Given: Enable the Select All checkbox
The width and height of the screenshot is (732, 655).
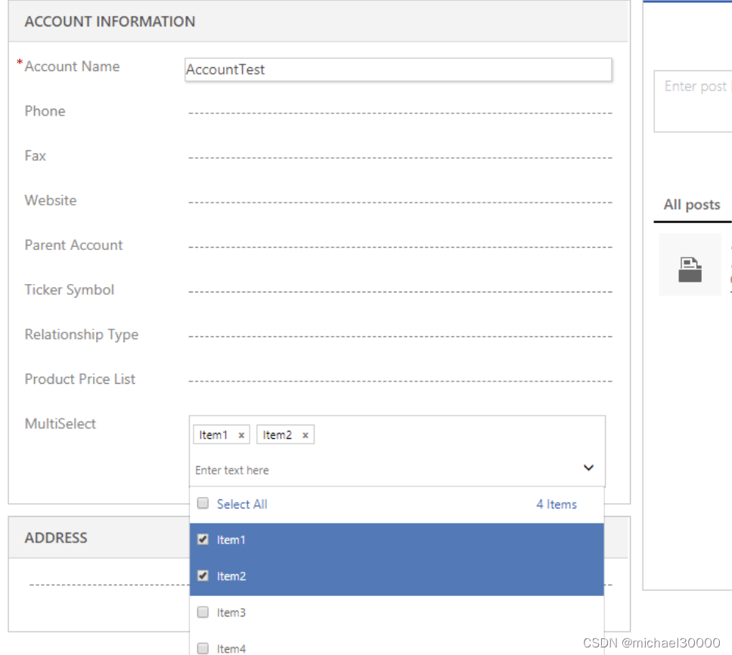Looking at the screenshot, I should [x=203, y=503].
